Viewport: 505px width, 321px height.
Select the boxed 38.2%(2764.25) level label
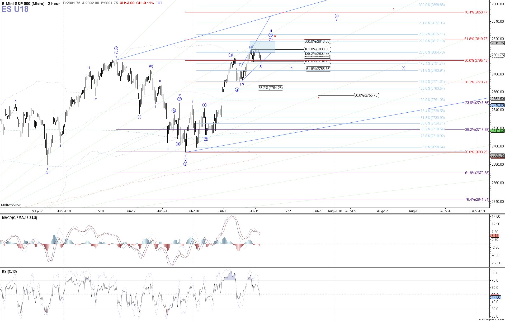pyautogui.click(x=271, y=88)
